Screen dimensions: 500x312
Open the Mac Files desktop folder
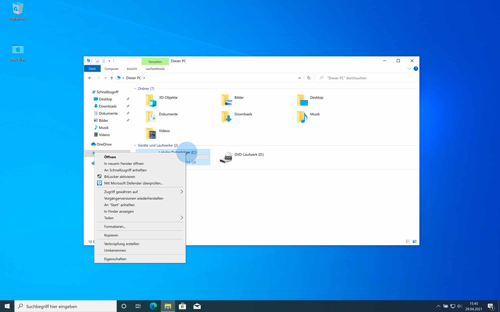(x=18, y=52)
